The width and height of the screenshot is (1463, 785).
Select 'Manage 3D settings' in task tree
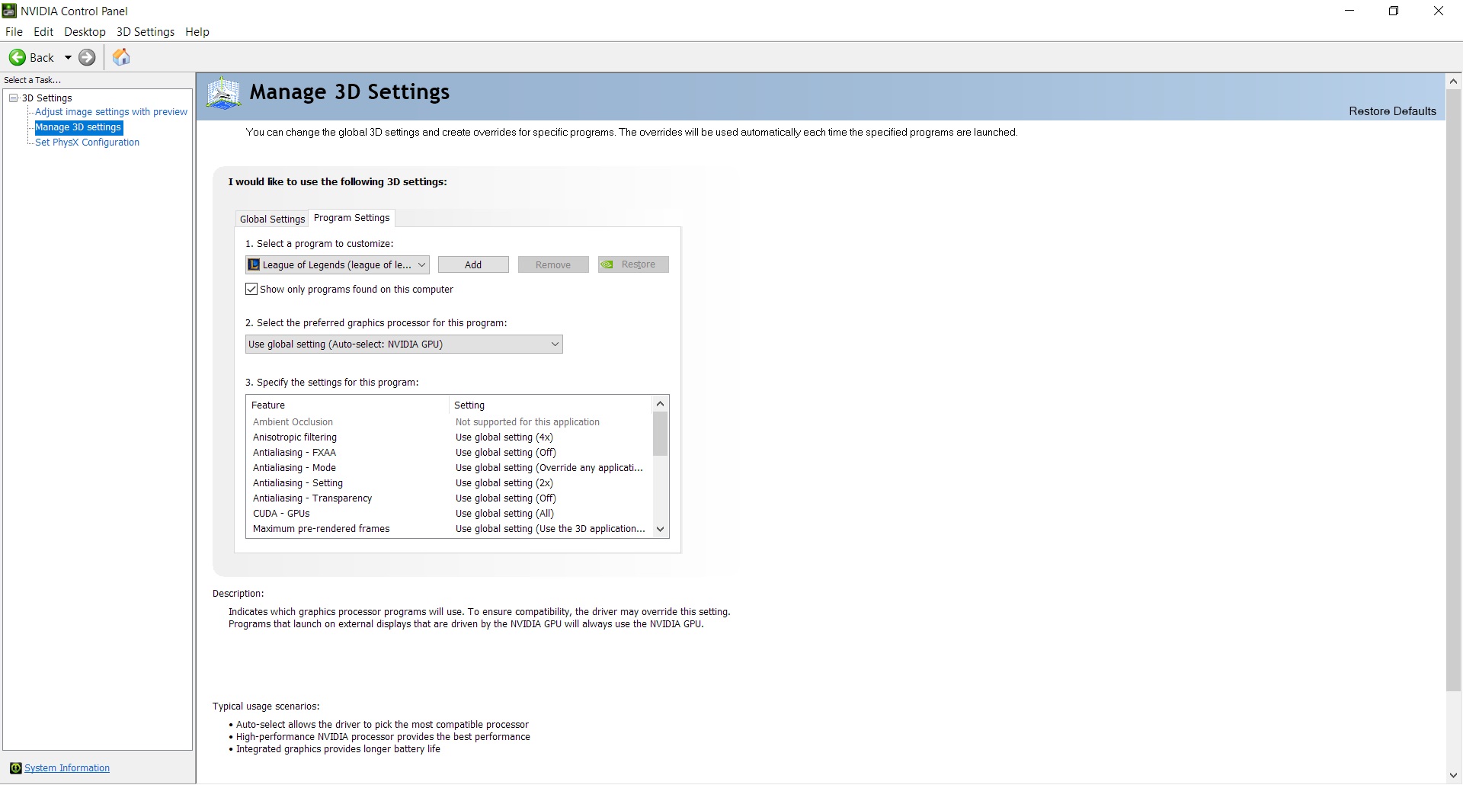[x=78, y=127]
